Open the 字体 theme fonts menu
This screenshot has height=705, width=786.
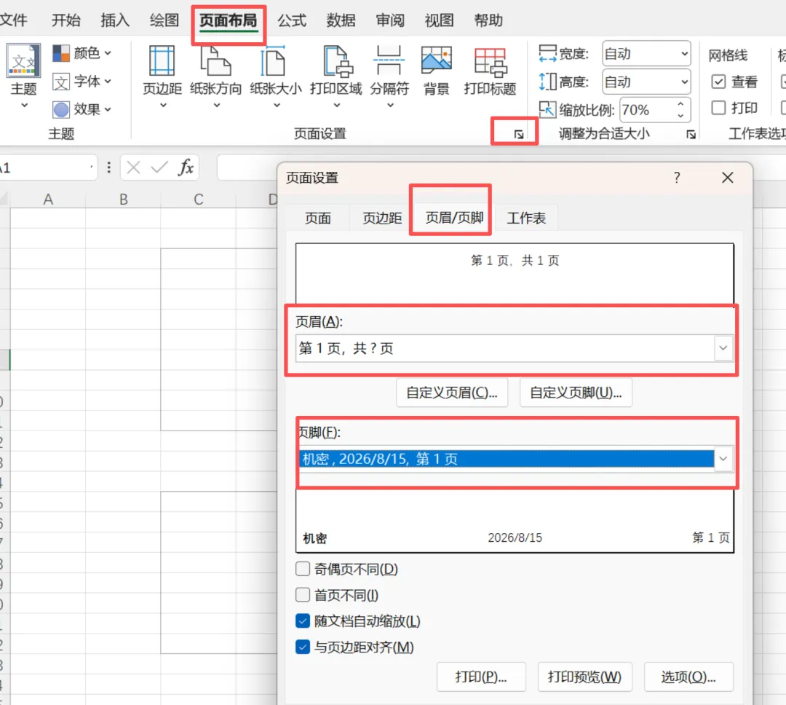(82, 82)
